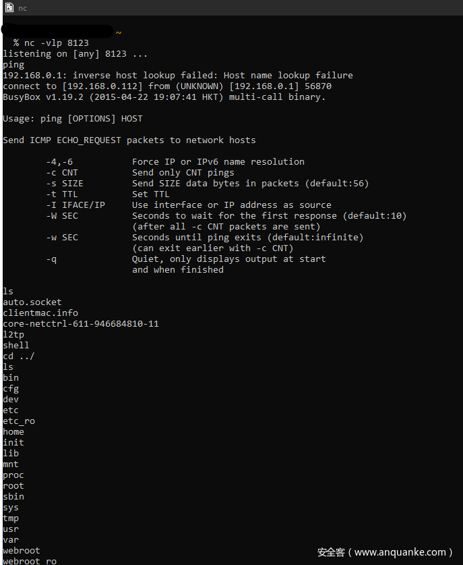Image resolution: width=463 pixels, height=565 pixels.
Task: Click the BusyBox v1.19.2 version line
Action: (x=164, y=97)
